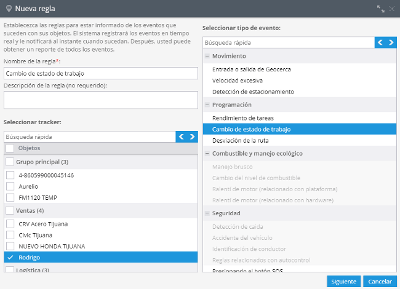Focus the Descripción de la regla text area
Screen dimensions: 400x289
coord(101,100)
